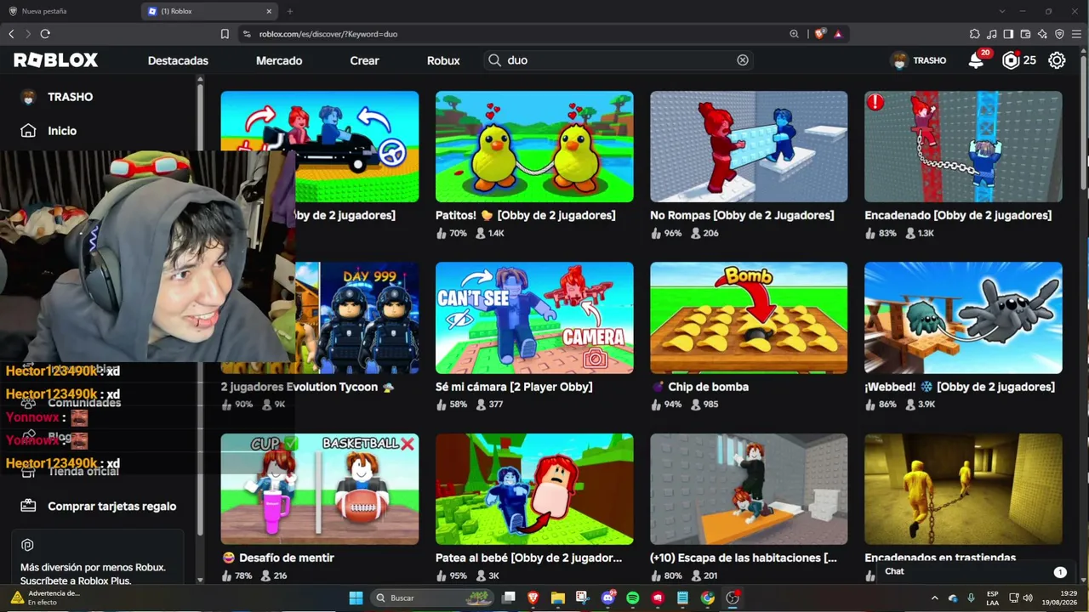The width and height of the screenshot is (1089, 612).
Task: Open the Brave Wallet icon
Action: coord(1025,34)
